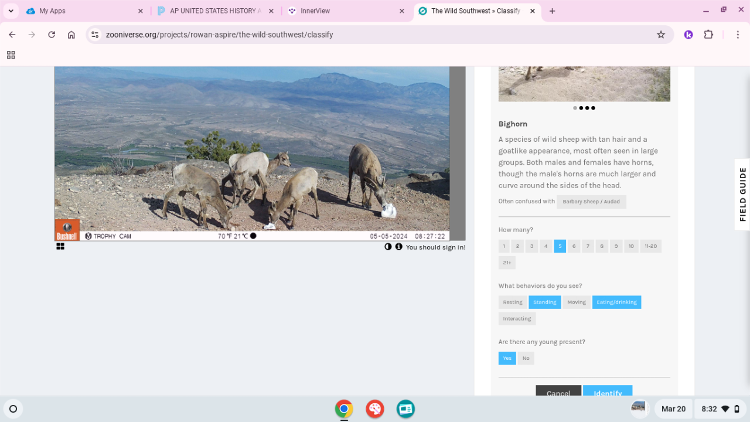Open a new browser tab
Screen dimensions: 750x422
click(552, 11)
